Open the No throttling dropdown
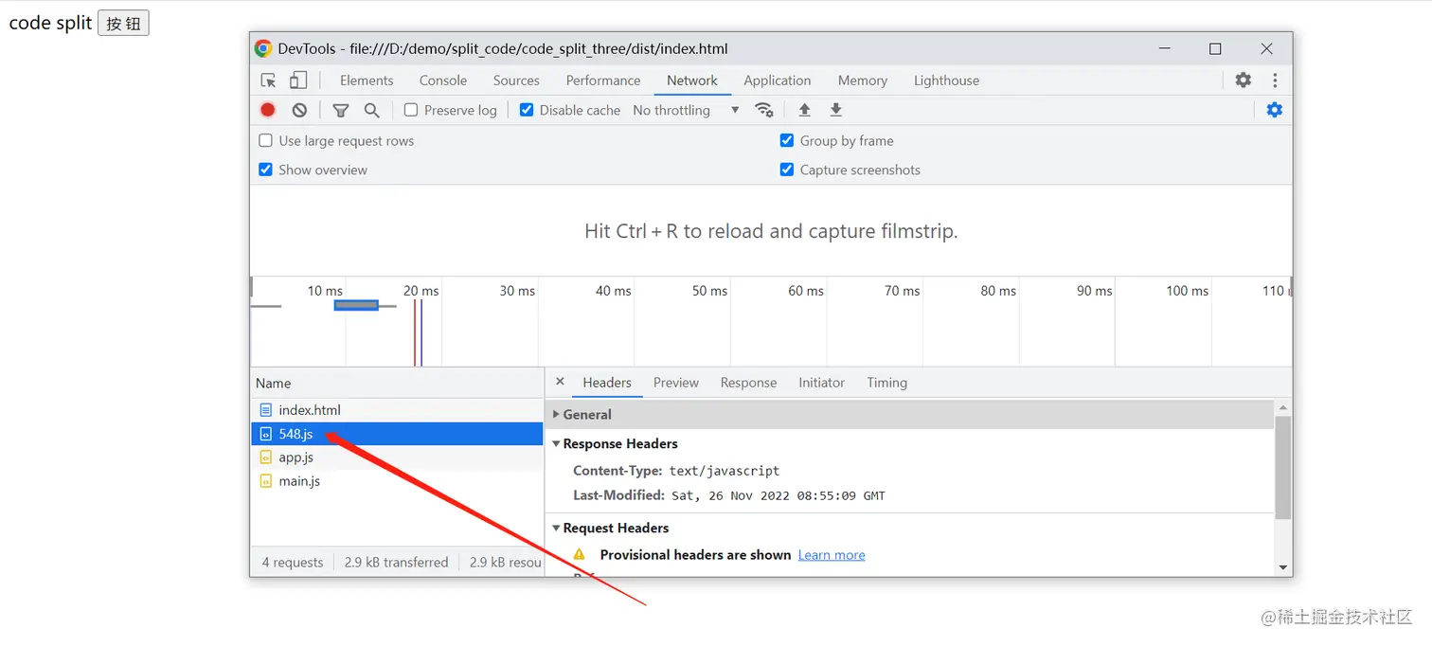 point(686,110)
